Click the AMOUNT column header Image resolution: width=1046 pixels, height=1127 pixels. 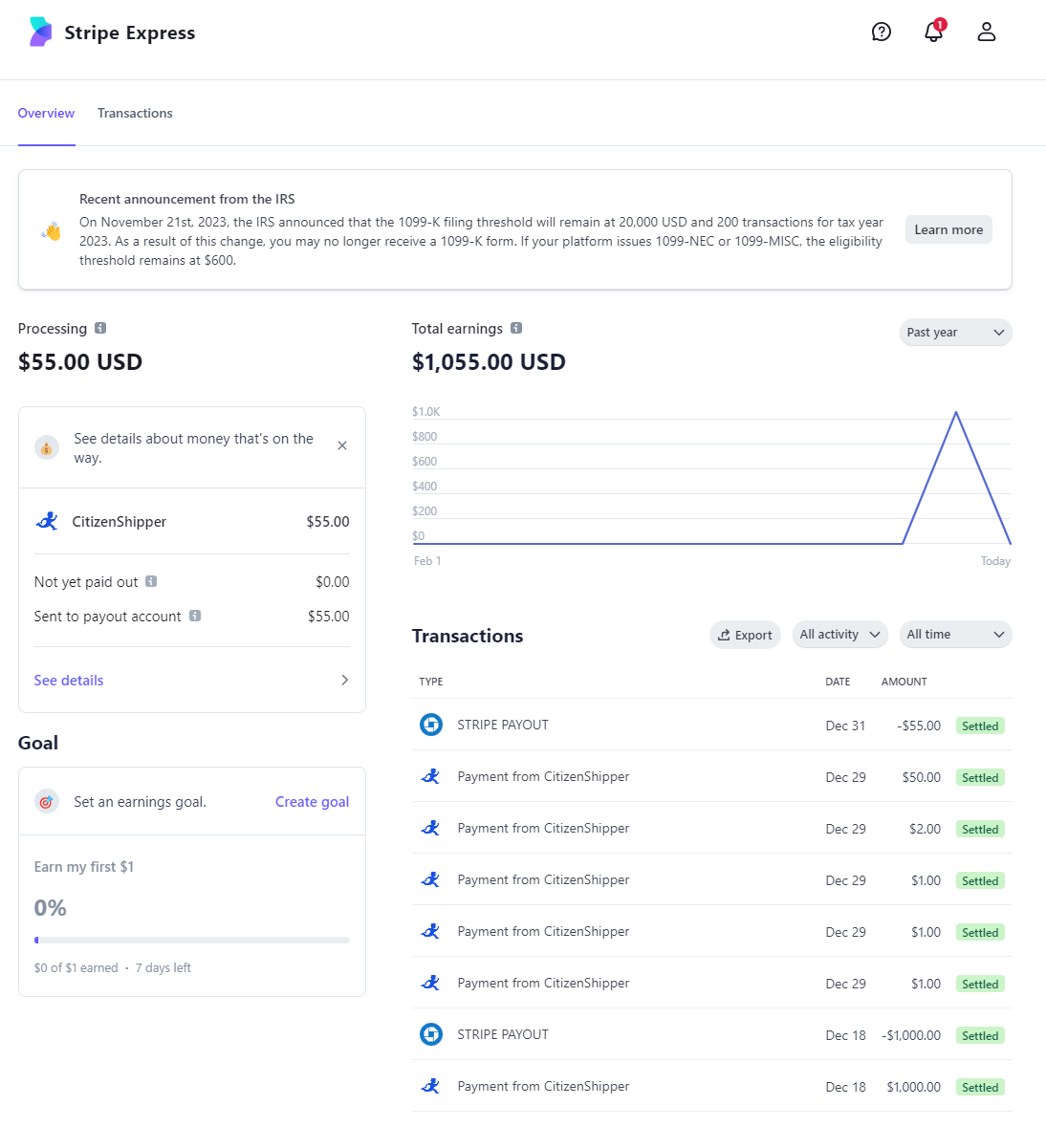click(904, 682)
